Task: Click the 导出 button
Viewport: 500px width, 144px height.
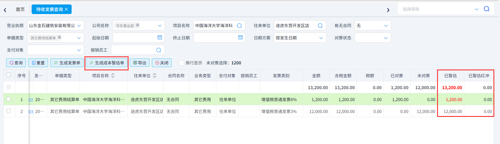Action: (x=140, y=63)
